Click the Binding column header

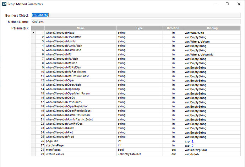point(212,28)
